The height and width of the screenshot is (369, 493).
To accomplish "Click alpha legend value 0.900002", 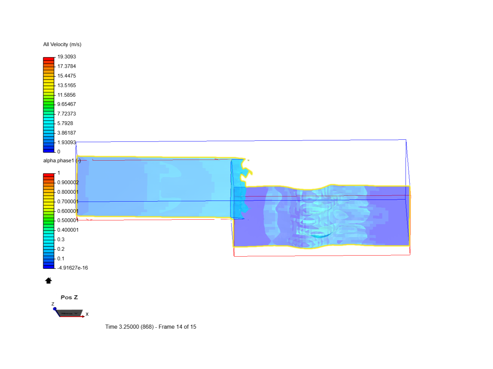I will pos(68,182).
